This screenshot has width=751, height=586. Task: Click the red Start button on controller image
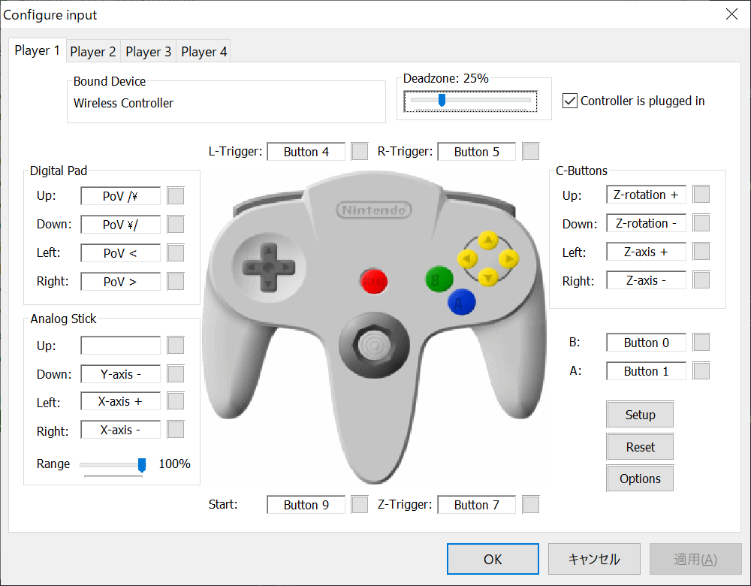tap(373, 281)
